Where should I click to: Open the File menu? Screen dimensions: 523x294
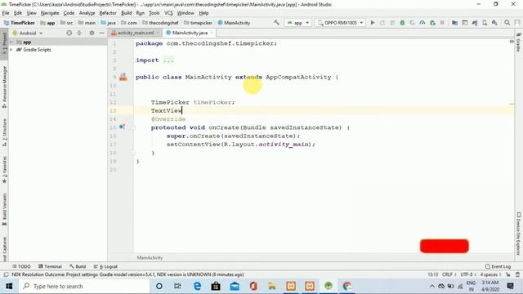6,13
